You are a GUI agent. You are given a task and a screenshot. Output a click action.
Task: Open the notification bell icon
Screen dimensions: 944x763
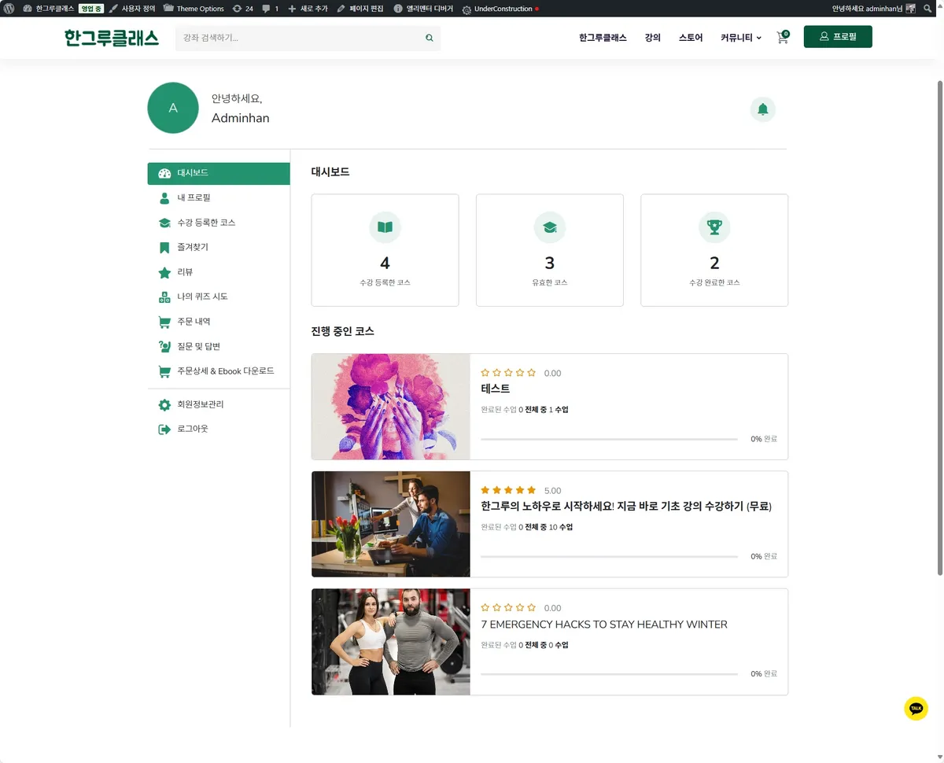(x=762, y=109)
